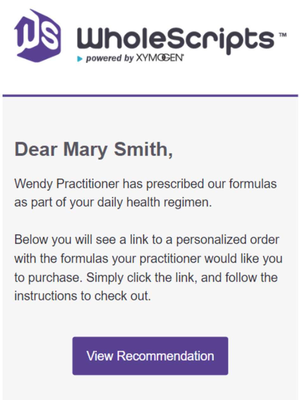This screenshot has width=300, height=400.
Task: Click the 'Dear Mary Smith,' greeting heading
Action: click(94, 149)
